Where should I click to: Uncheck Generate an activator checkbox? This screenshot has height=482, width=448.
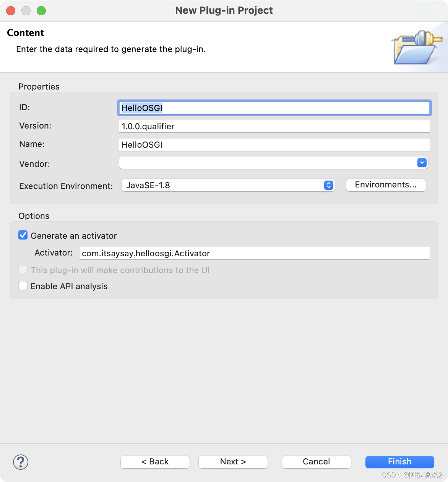tap(23, 235)
